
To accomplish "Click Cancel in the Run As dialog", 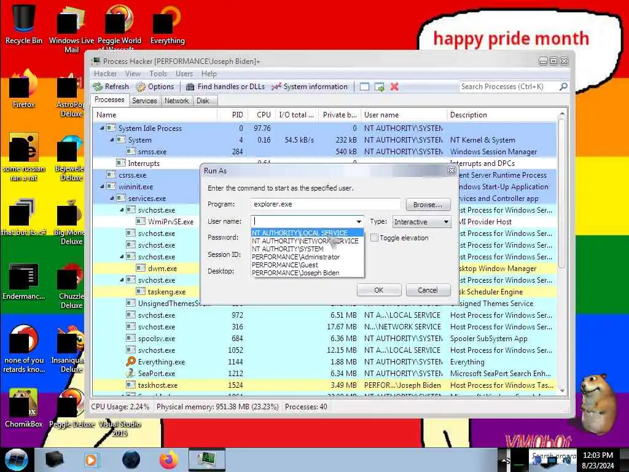I will click(428, 290).
